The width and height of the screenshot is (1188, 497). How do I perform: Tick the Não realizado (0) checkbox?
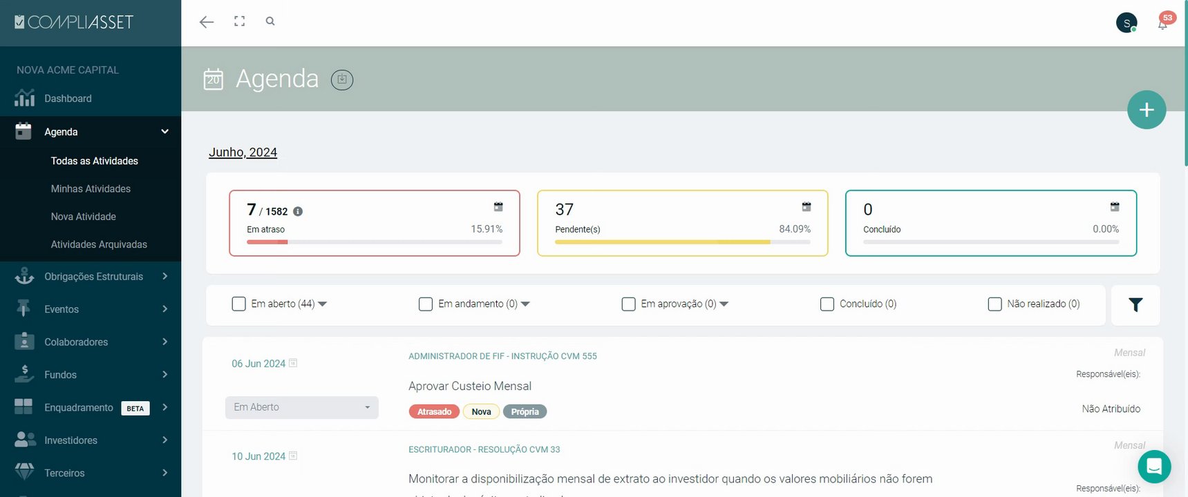pos(995,304)
